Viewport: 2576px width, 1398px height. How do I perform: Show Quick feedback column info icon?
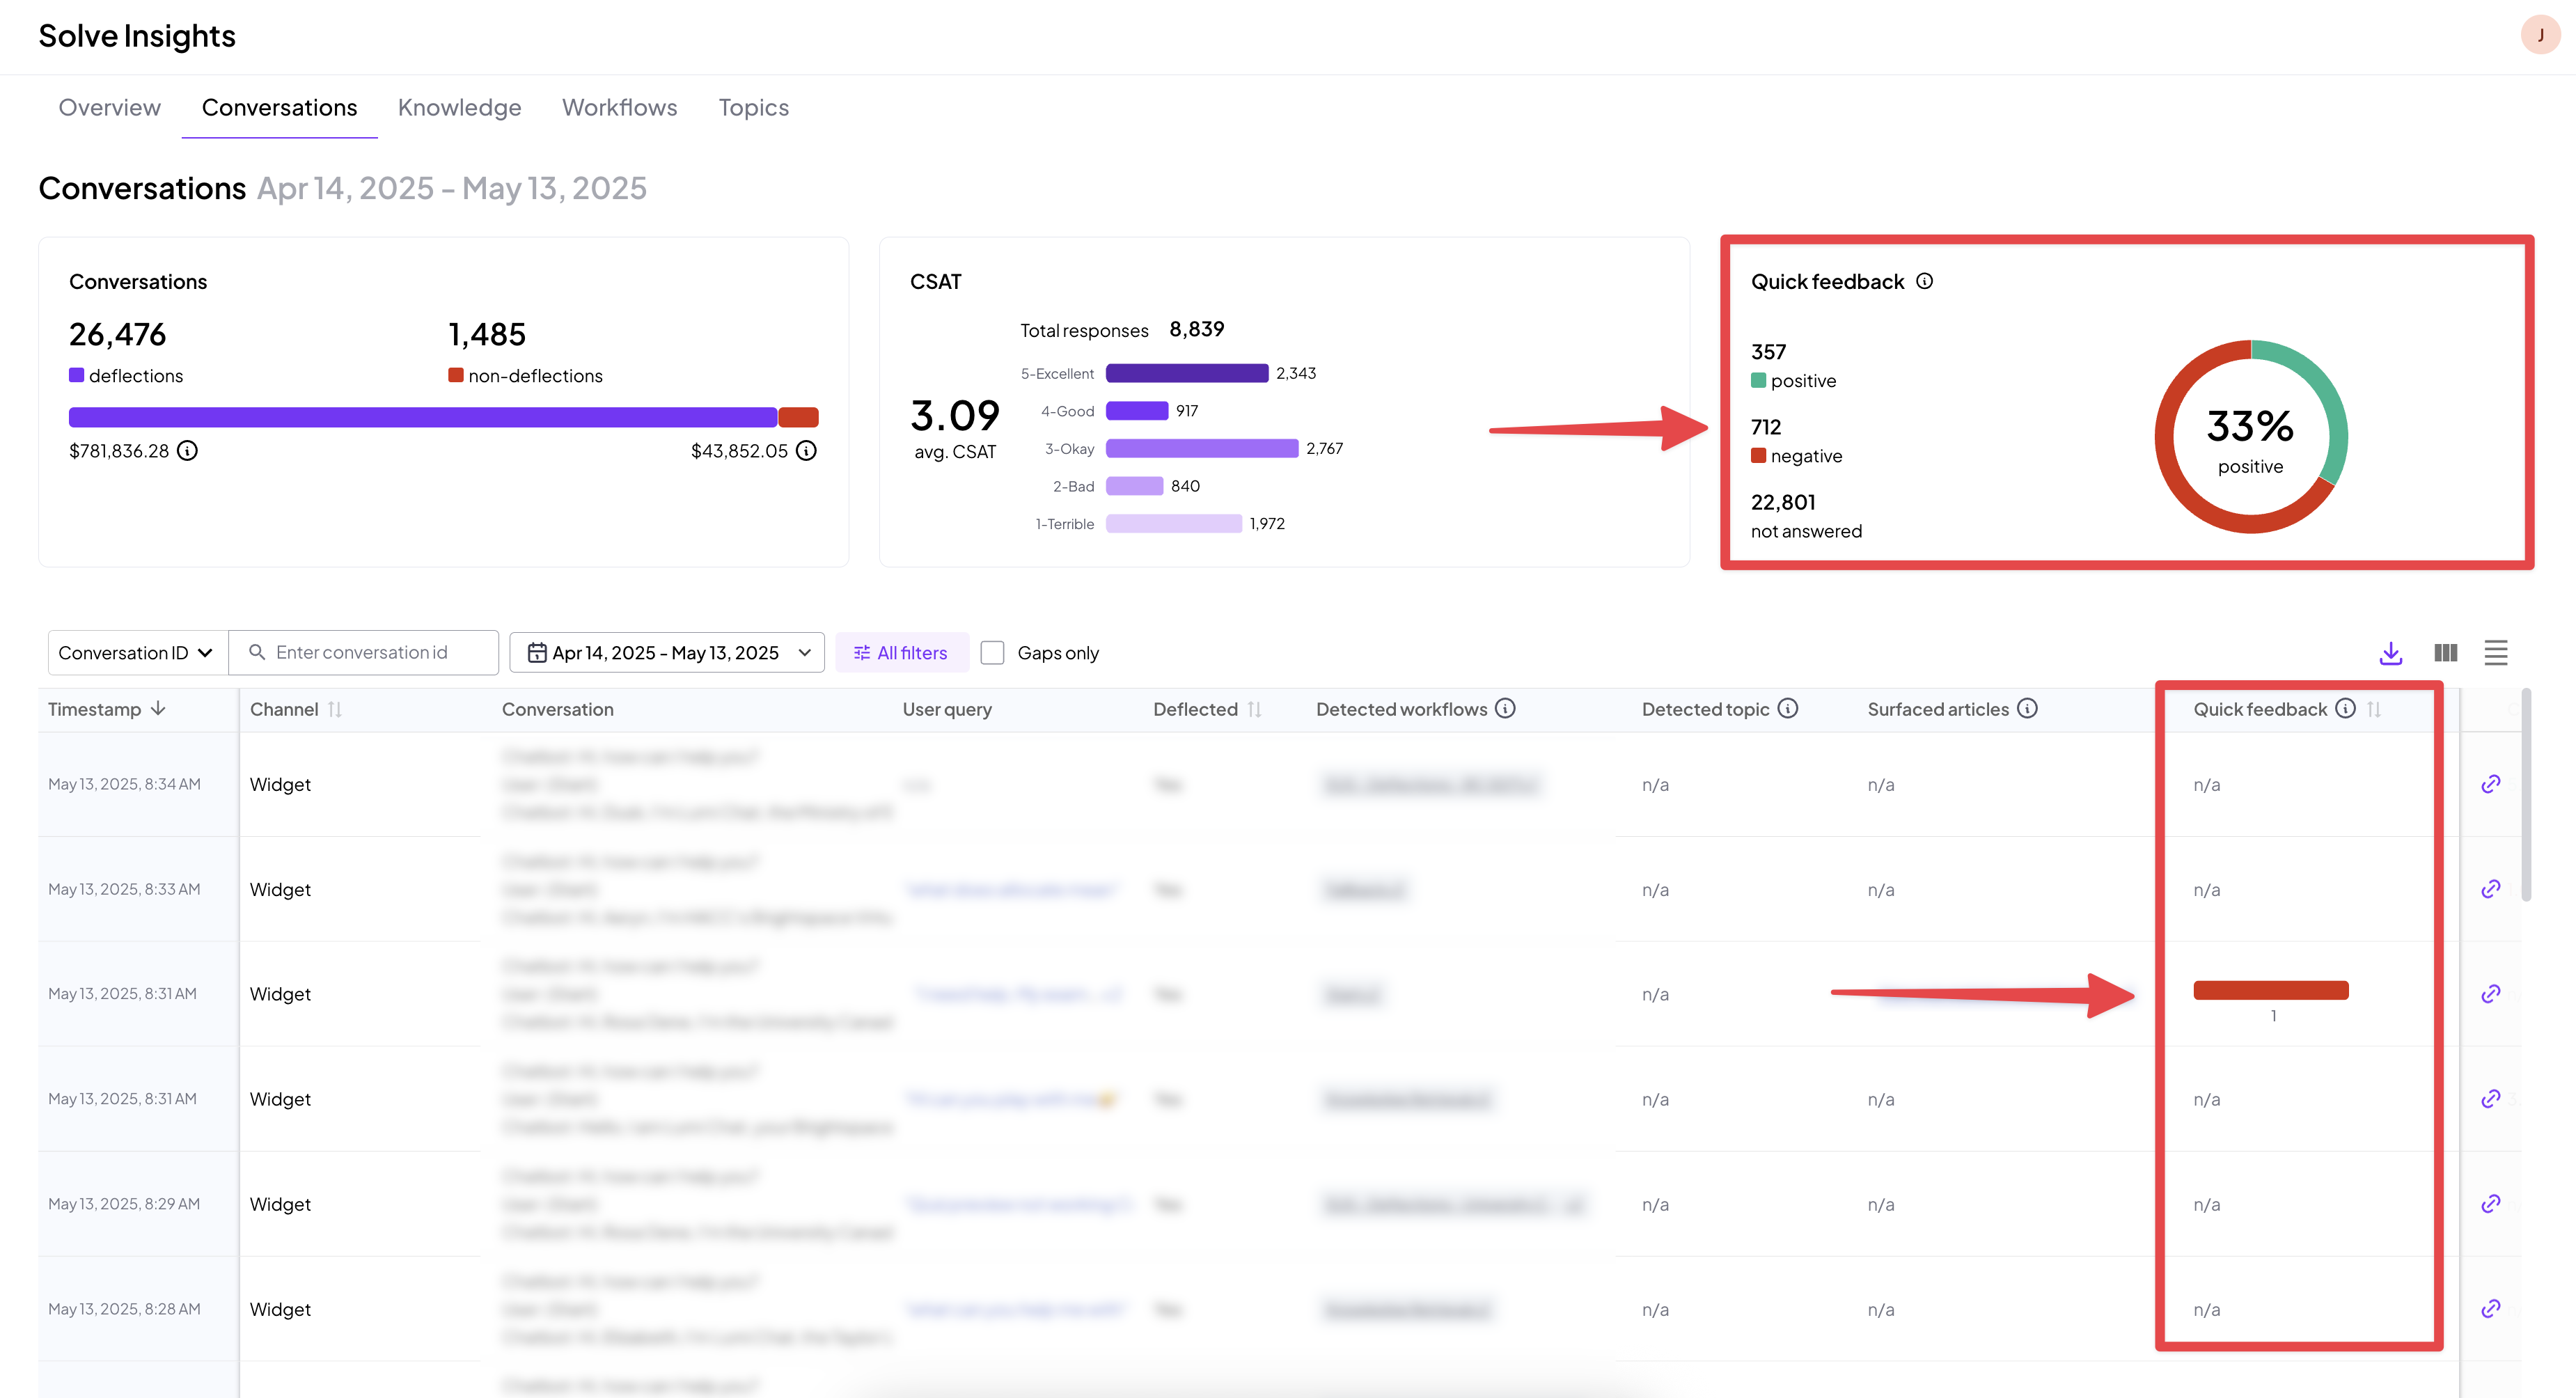(x=2345, y=709)
